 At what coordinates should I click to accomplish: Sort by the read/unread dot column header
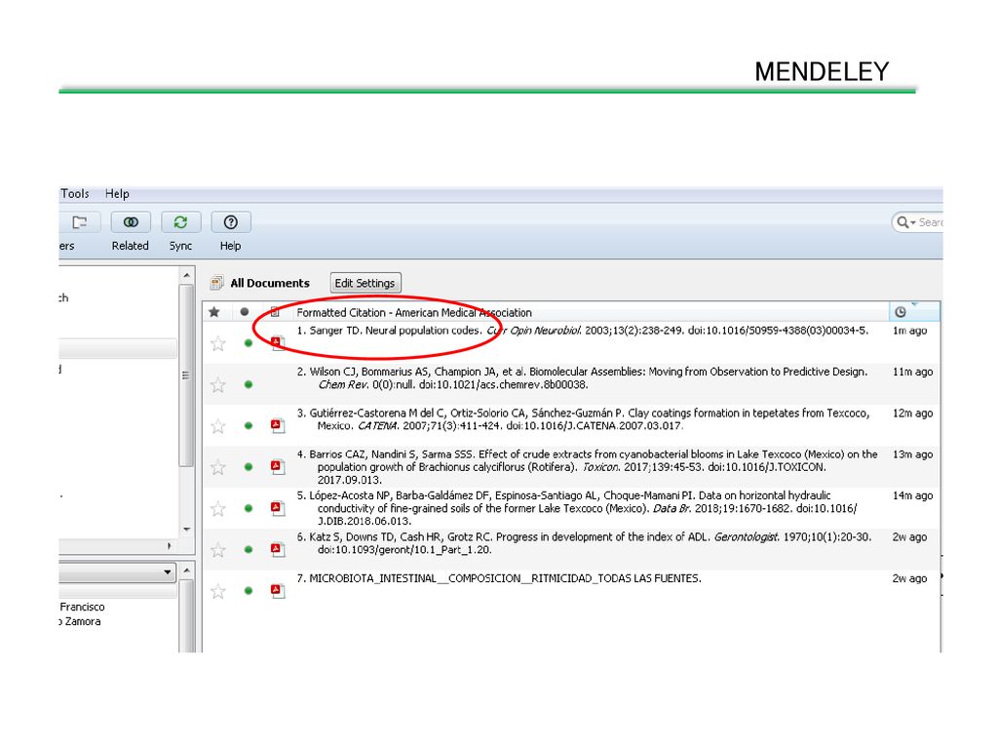pyautogui.click(x=245, y=312)
